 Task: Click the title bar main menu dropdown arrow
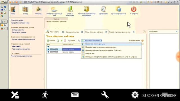13,2
